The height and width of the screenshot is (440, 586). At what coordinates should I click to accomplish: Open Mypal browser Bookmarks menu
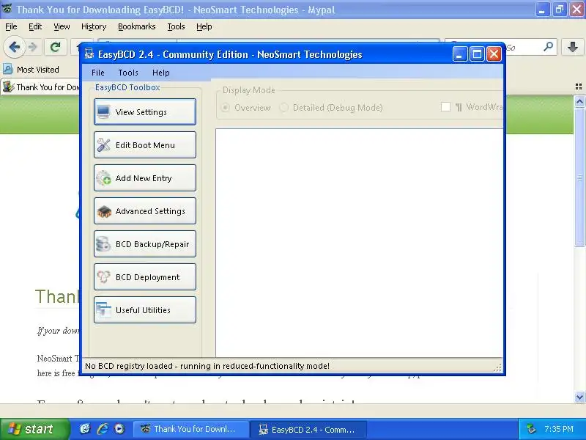point(137,26)
